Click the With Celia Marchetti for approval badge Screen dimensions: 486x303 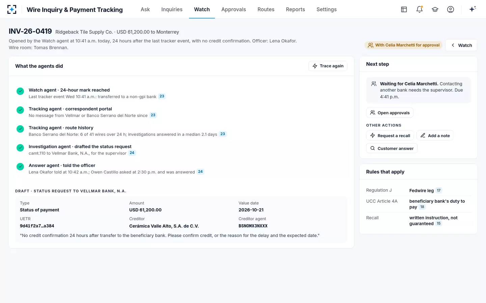coord(403,45)
